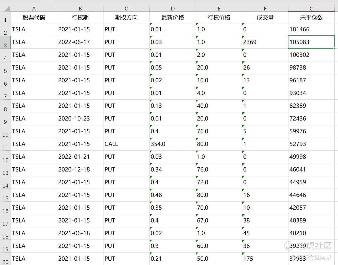This screenshot has width=338, height=265.
Task: Select open interest cell 96187
Action: point(311,80)
